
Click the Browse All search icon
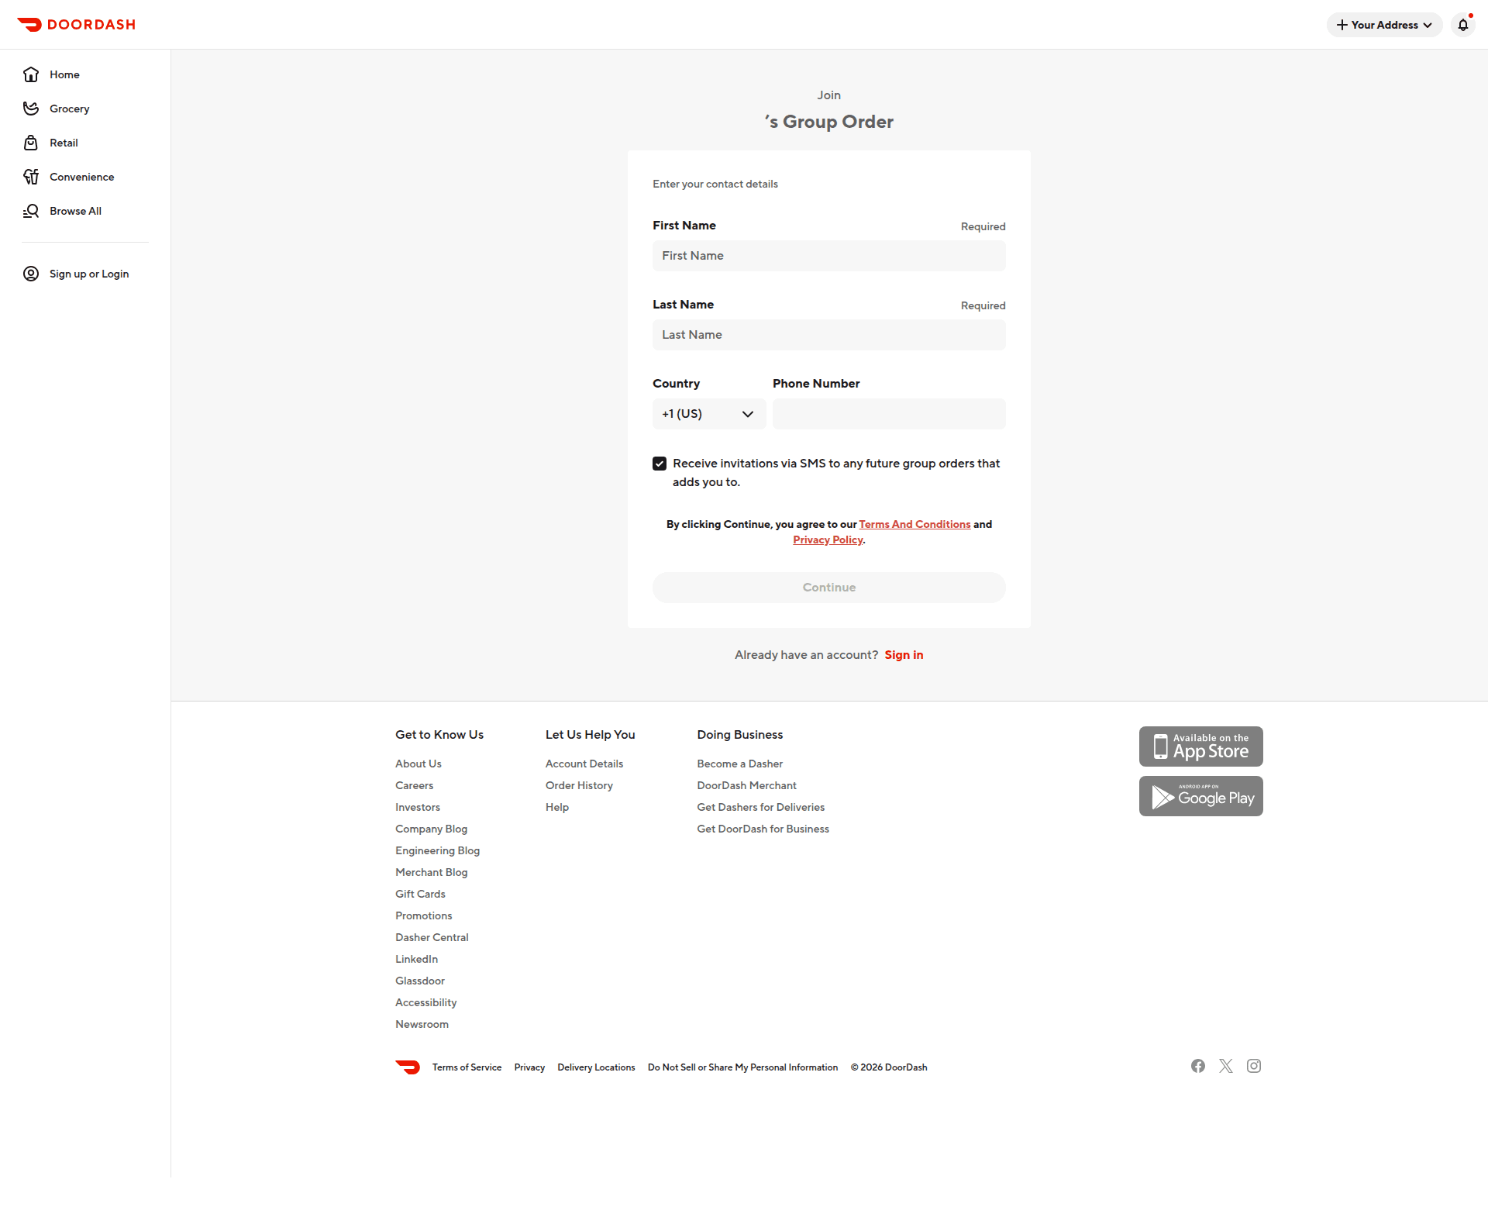click(x=31, y=211)
